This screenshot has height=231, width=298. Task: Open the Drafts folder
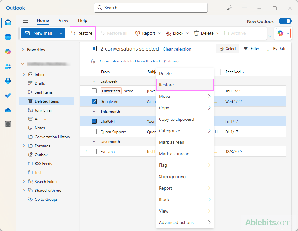pos(40,83)
